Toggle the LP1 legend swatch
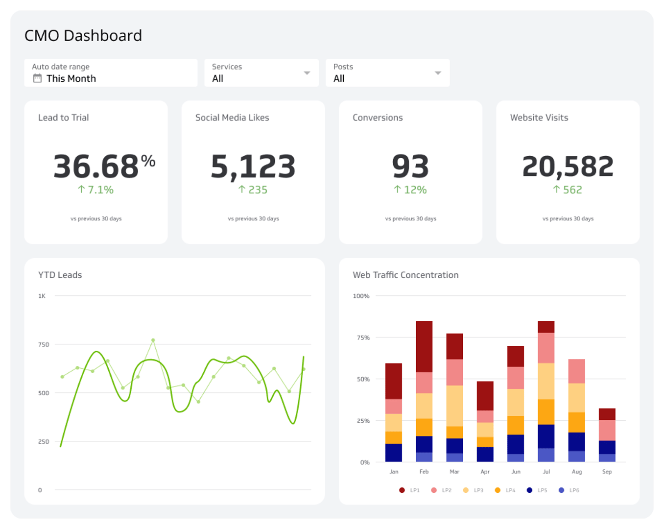This screenshot has height=529, width=664. (x=402, y=490)
